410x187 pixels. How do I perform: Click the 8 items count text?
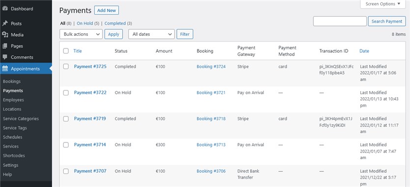tap(399, 34)
